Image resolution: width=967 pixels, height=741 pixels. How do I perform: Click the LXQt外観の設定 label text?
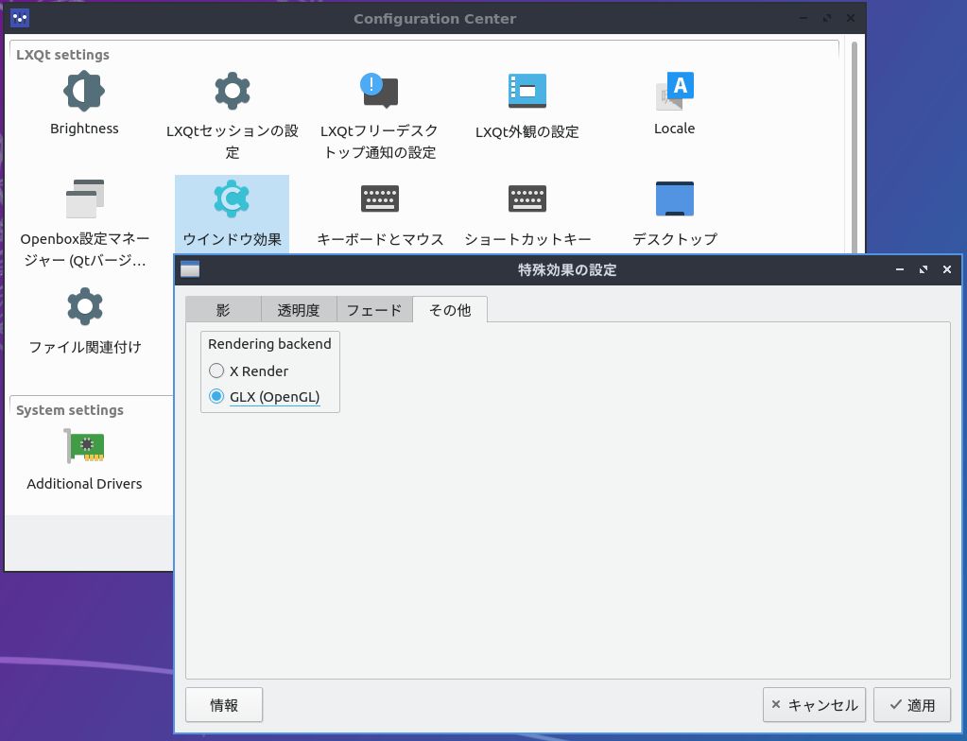pos(527,131)
